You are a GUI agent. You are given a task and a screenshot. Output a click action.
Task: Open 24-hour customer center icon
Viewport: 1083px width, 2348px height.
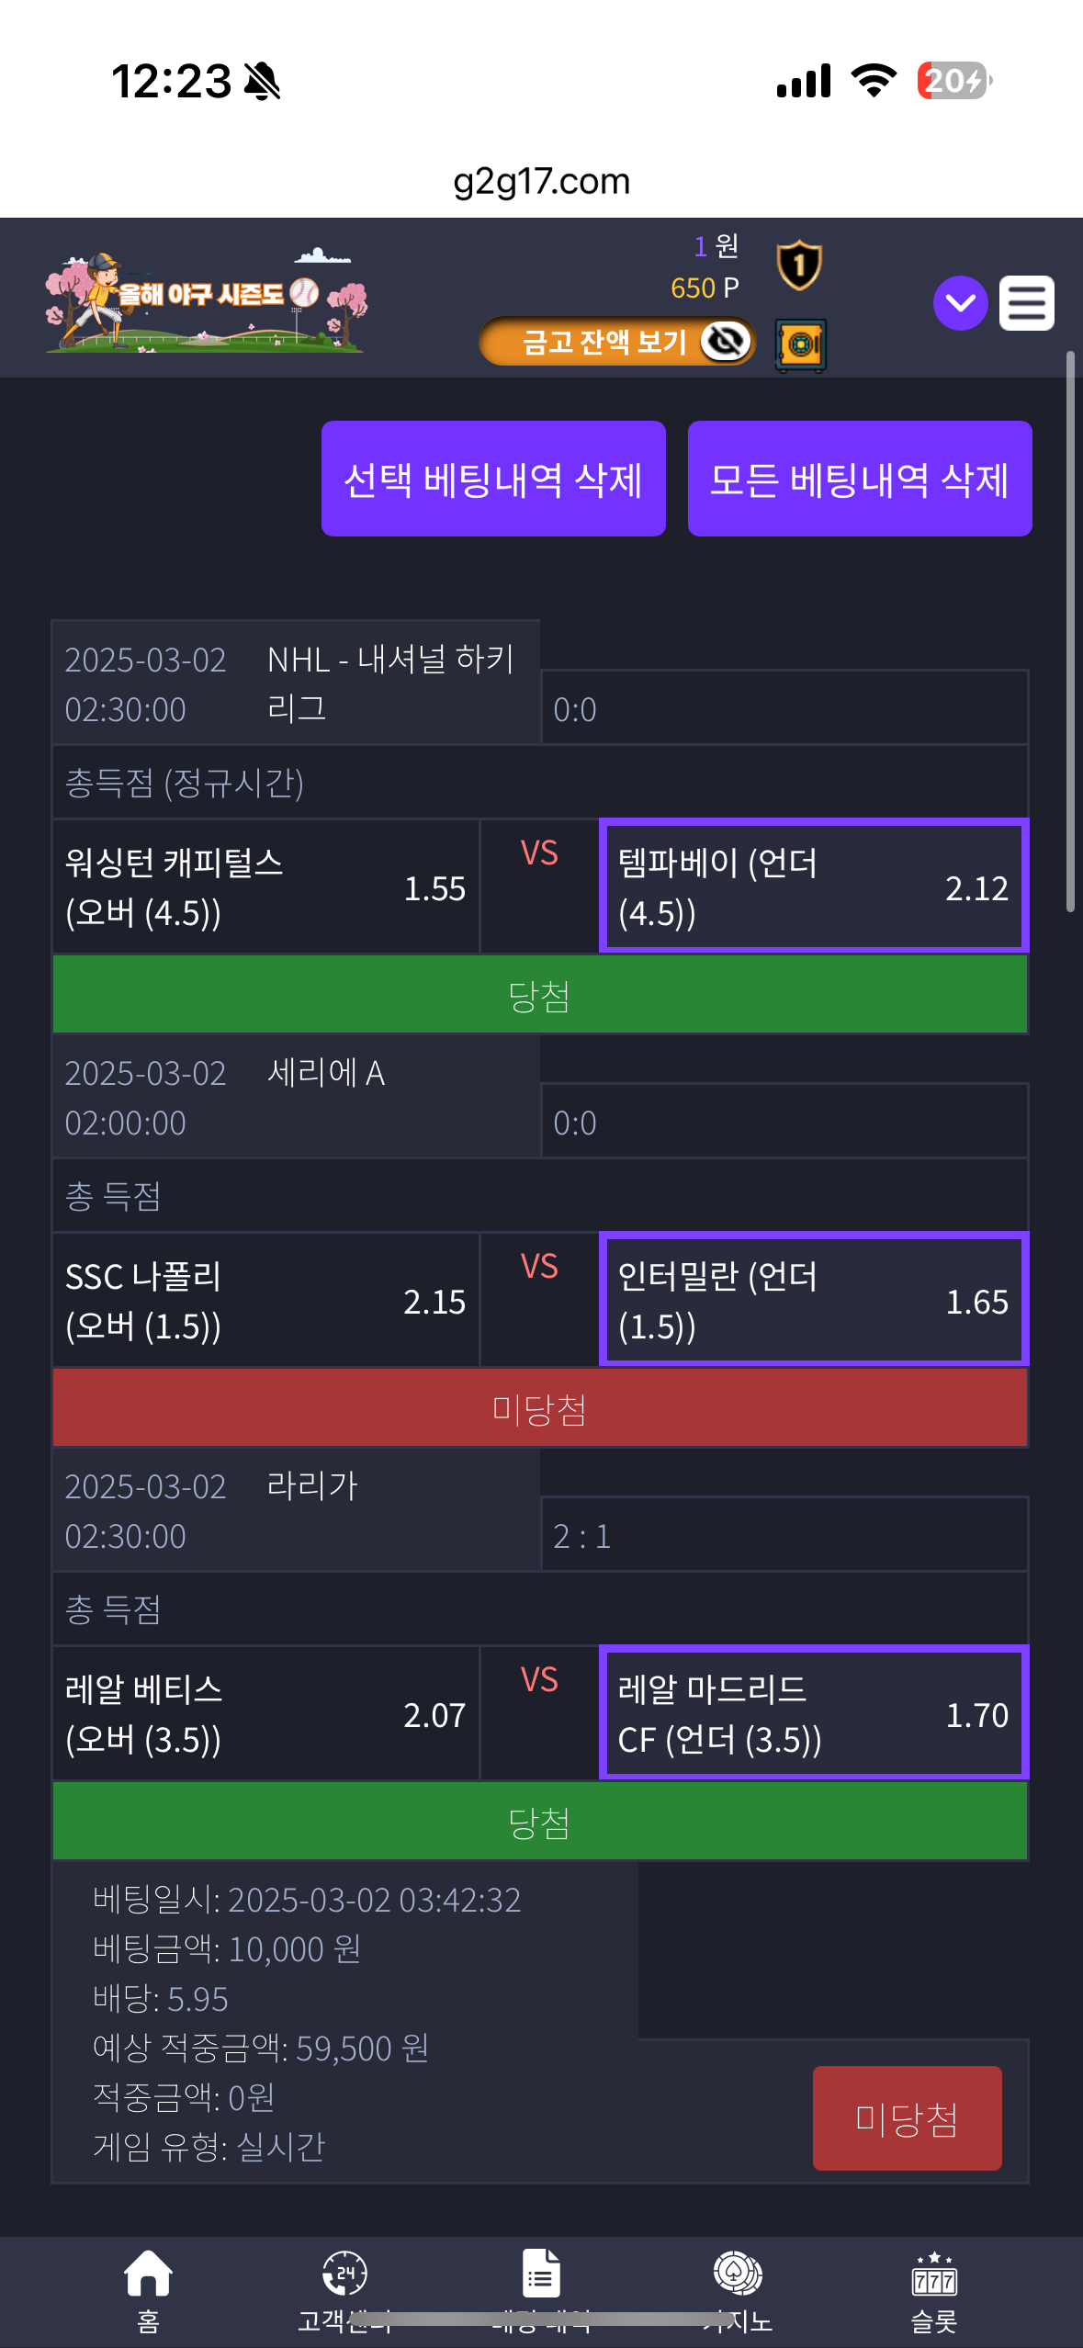[x=344, y=2274]
